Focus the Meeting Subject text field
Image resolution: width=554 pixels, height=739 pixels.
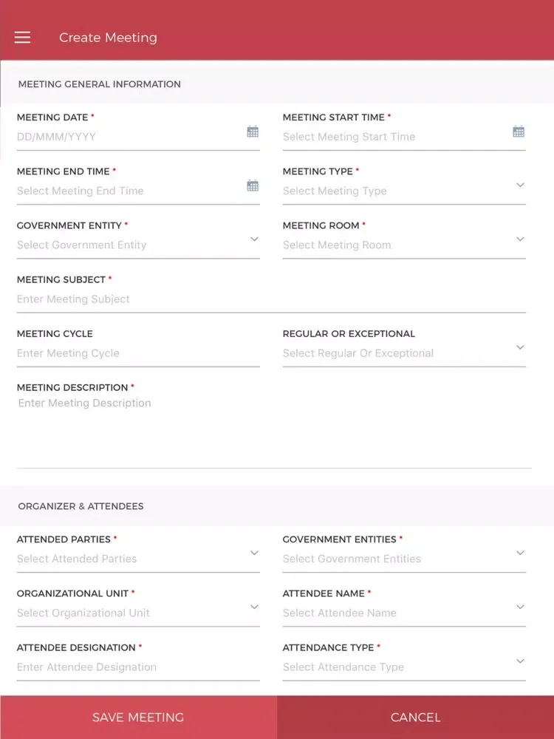(270, 299)
